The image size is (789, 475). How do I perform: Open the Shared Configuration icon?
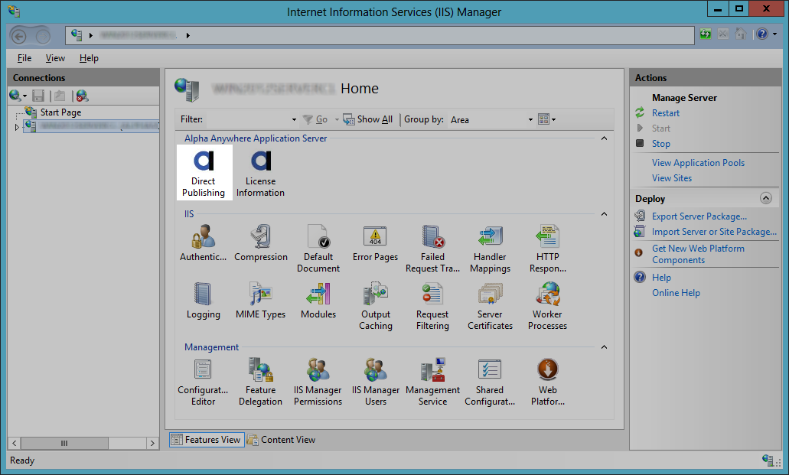tap(490, 382)
